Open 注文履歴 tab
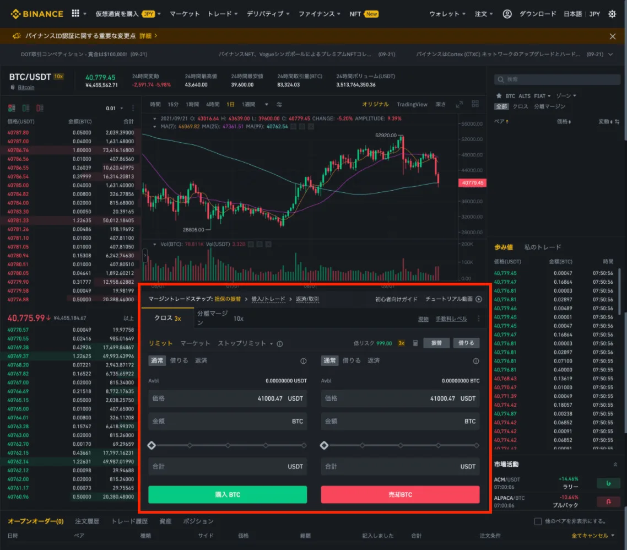Screen dimensions: 627x550 [x=87, y=521]
